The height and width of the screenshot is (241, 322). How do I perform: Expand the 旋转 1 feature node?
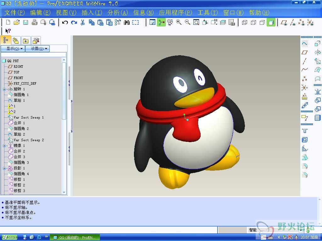tap(4, 89)
